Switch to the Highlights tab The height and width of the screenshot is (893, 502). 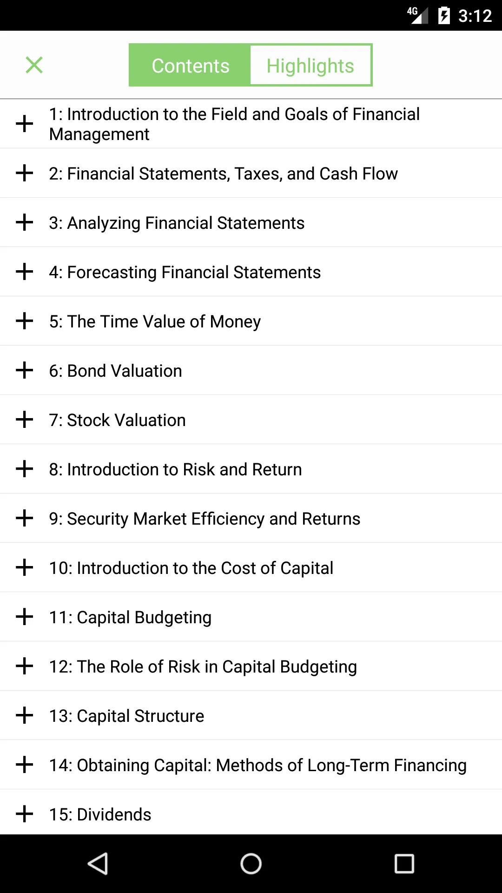point(310,65)
